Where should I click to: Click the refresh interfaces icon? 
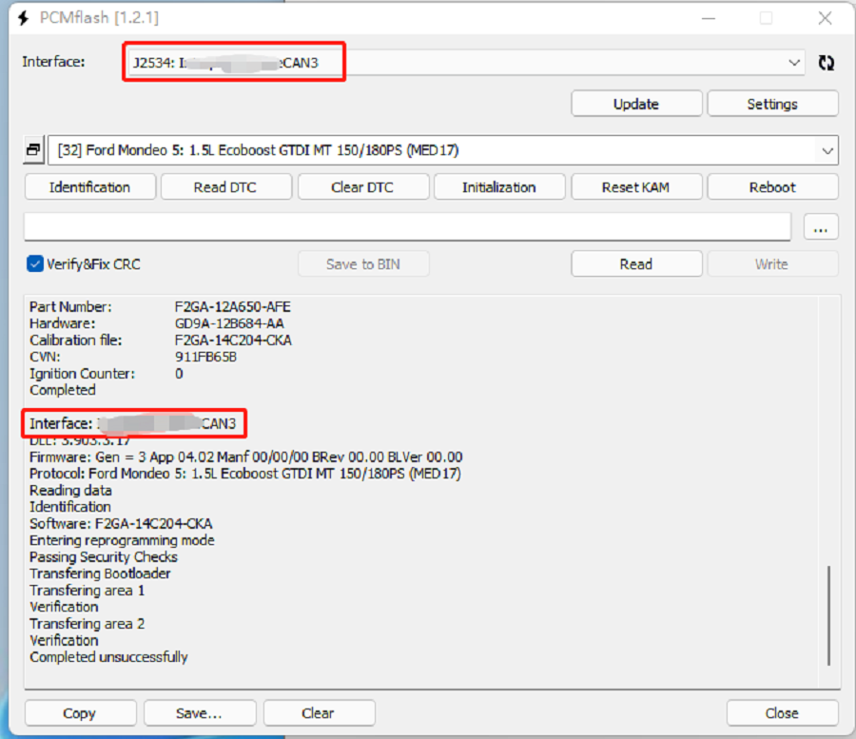coord(826,63)
